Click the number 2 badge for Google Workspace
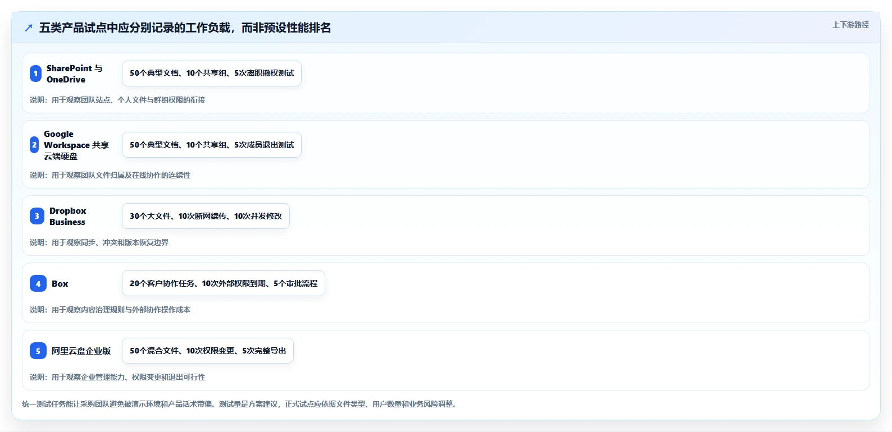Viewport: 892px width, 432px height. (34, 145)
